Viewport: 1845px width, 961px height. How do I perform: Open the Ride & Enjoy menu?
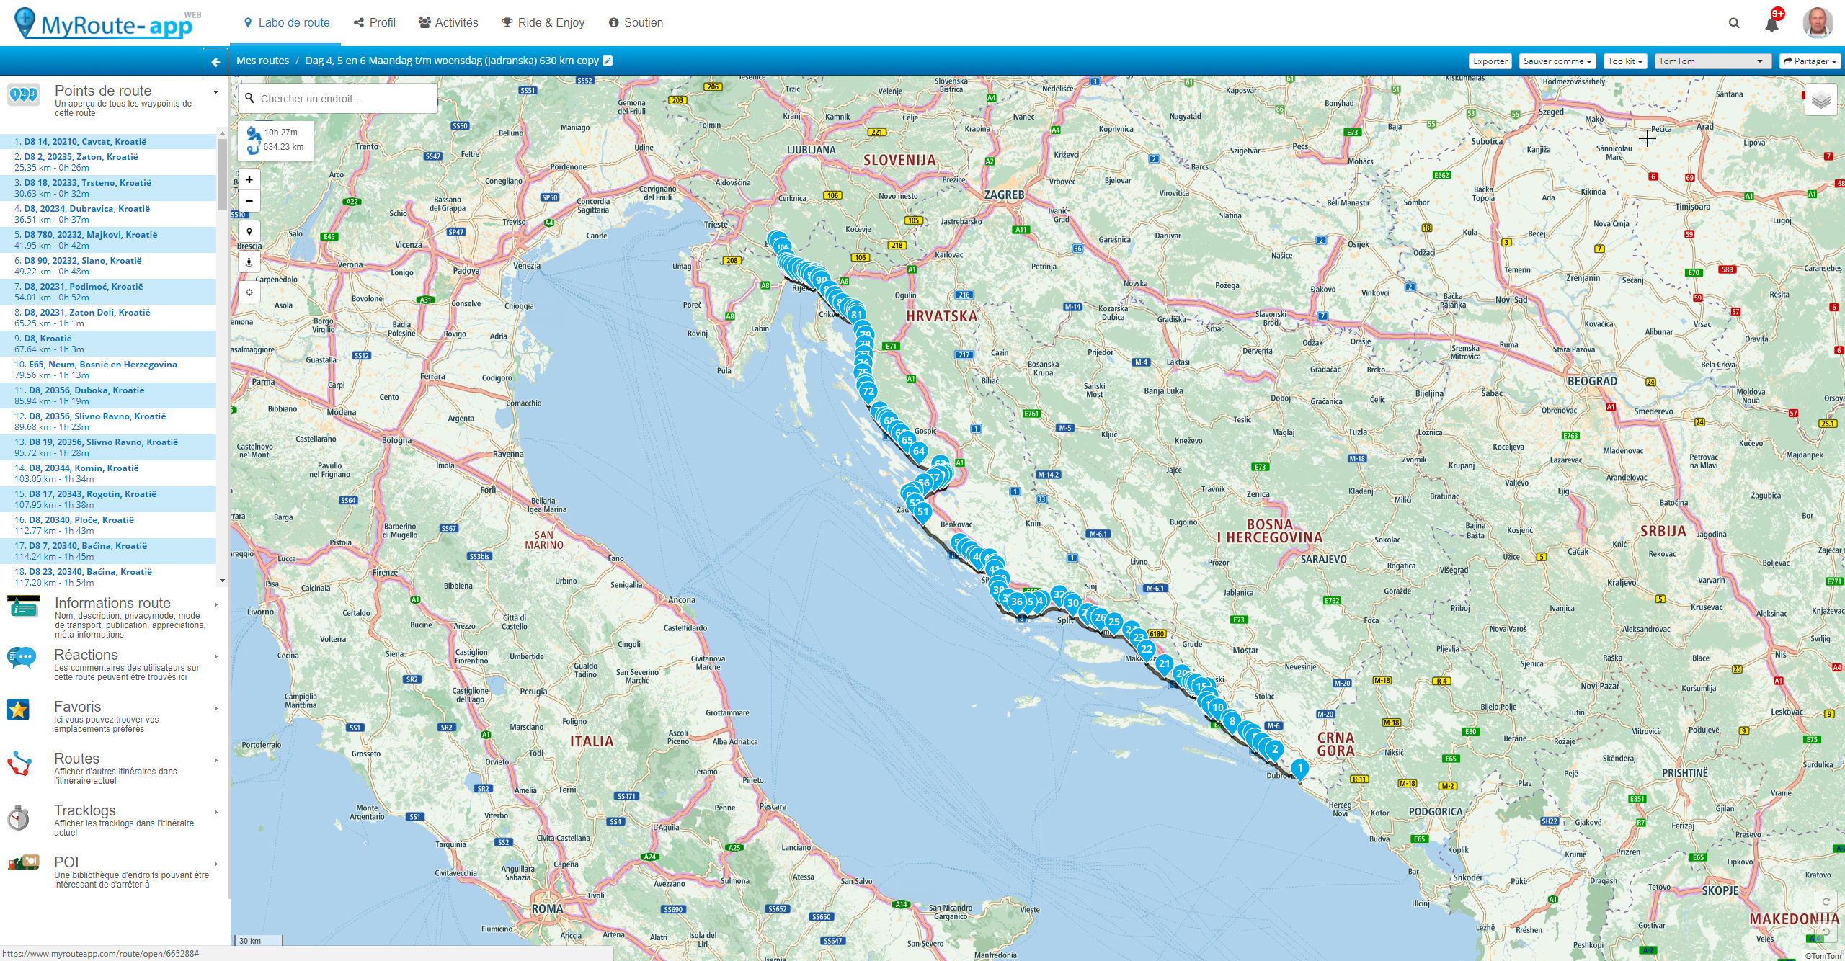543,22
